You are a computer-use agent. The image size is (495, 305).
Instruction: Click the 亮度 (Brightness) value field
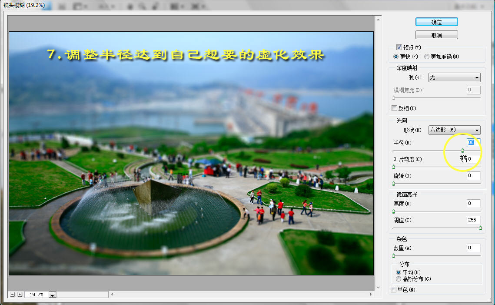(473, 204)
